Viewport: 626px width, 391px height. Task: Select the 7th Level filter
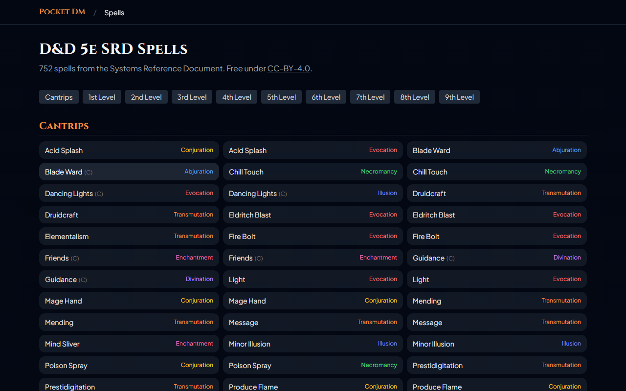[370, 97]
